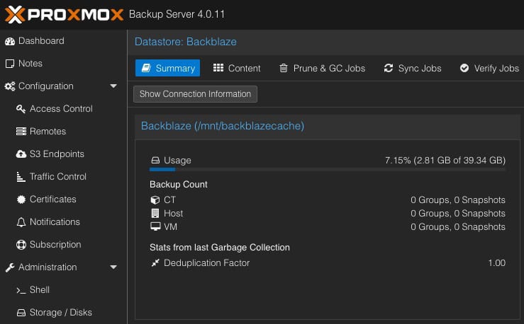Click the Configuration gears icon
The width and height of the screenshot is (524, 324).
click(x=10, y=86)
